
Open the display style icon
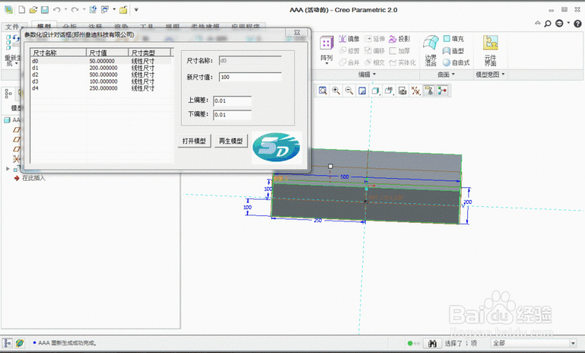click(376, 91)
